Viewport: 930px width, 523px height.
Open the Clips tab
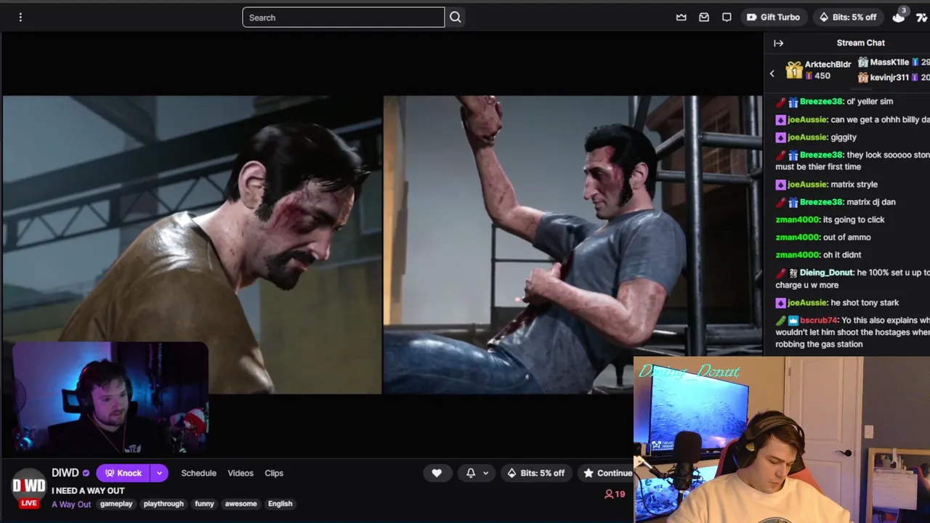click(x=274, y=473)
